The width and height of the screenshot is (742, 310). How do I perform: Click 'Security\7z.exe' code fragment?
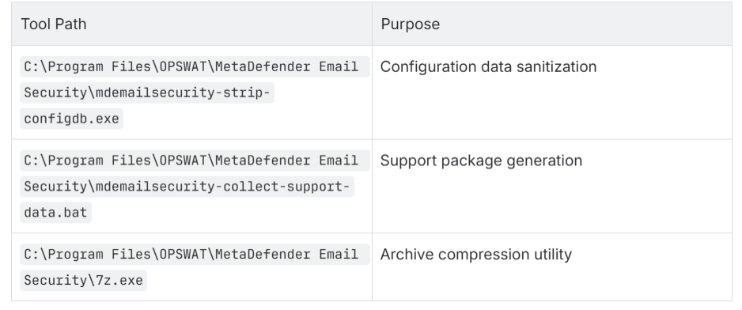click(83, 280)
